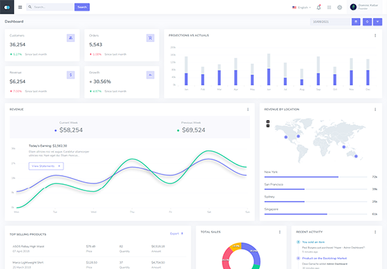This screenshot has height=269, width=387.
Task: Click the map zoom out button
Action: click(x=268, y=126)
